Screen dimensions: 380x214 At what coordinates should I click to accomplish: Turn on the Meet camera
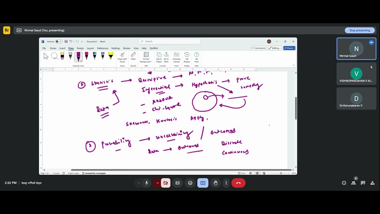[x=166, y=183]
